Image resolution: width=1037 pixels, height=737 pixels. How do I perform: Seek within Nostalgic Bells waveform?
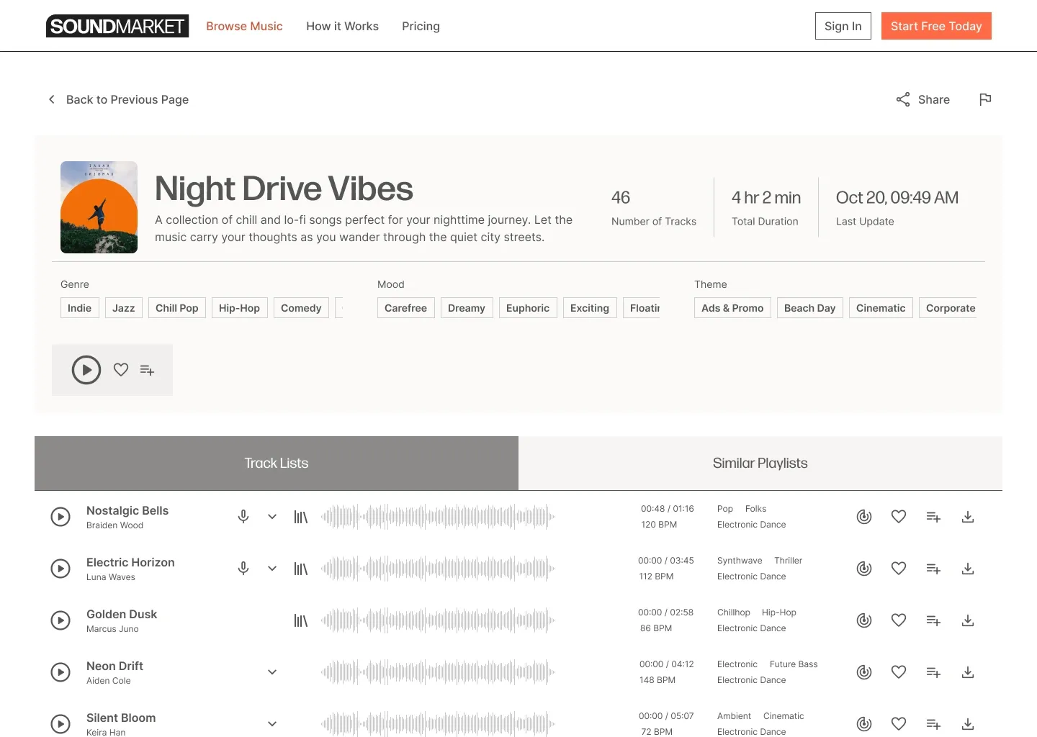click(x=438, y=517)
